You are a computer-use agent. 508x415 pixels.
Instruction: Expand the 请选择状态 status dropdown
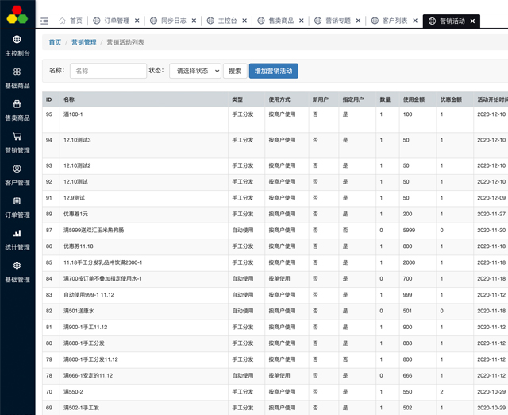point(194,71)
